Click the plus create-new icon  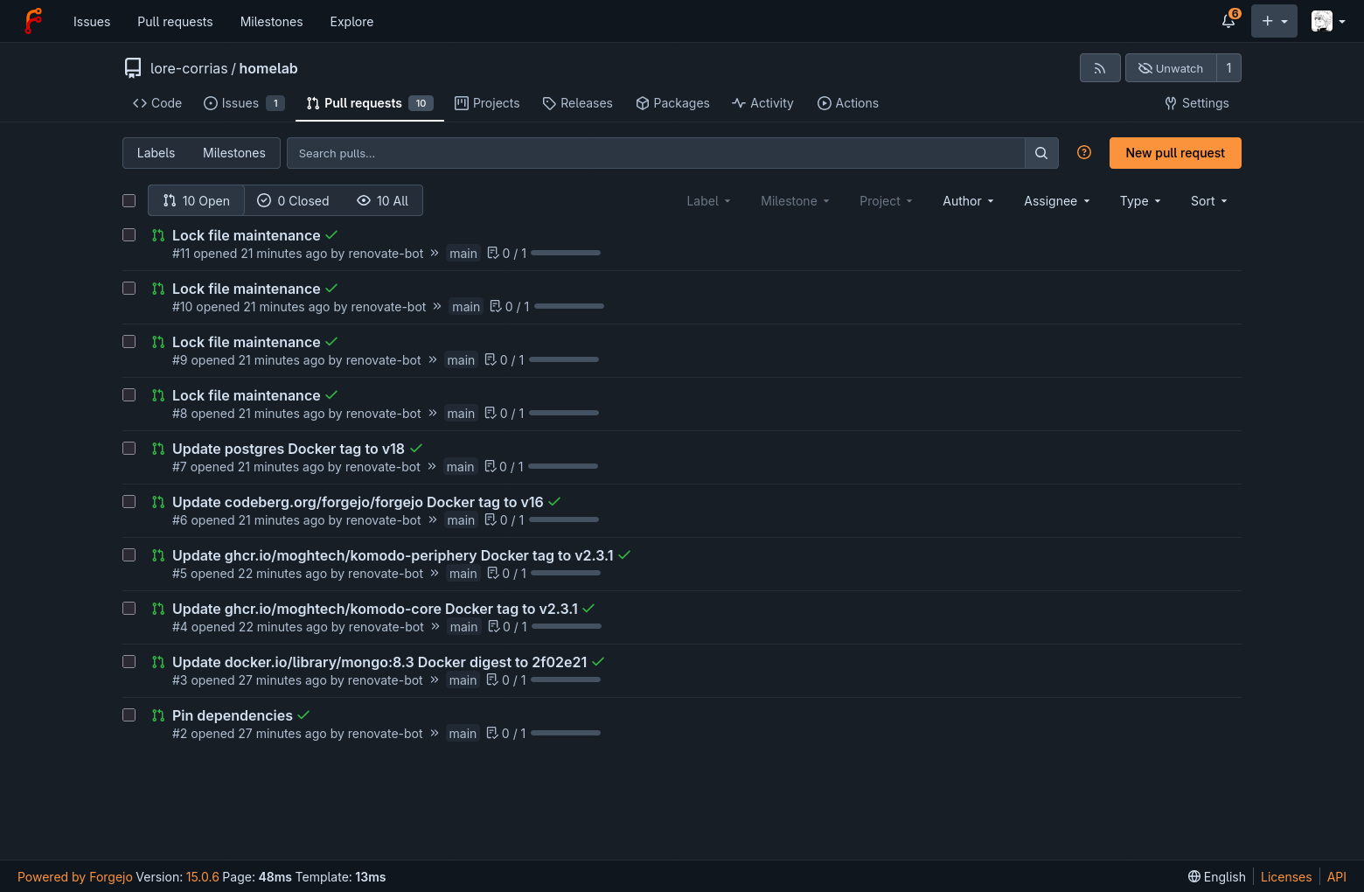click(x=1274, y=21)
